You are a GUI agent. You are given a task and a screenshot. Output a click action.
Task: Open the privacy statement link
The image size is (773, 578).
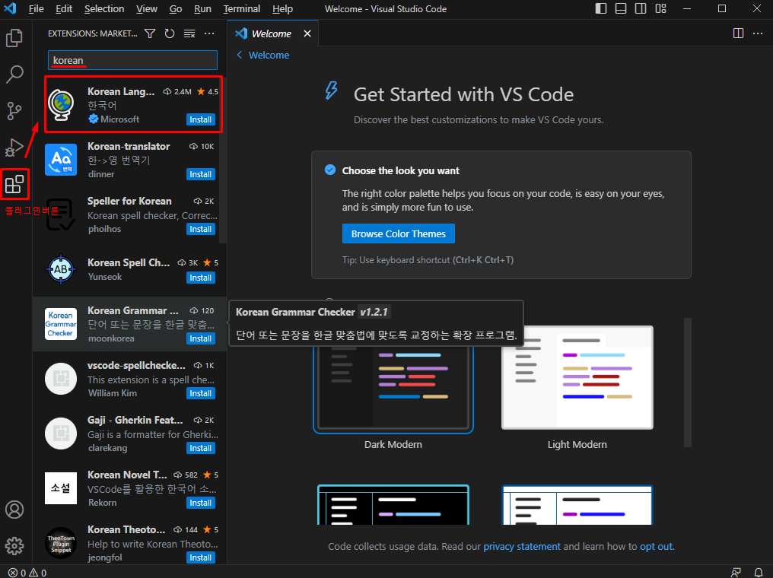[522, 547]
